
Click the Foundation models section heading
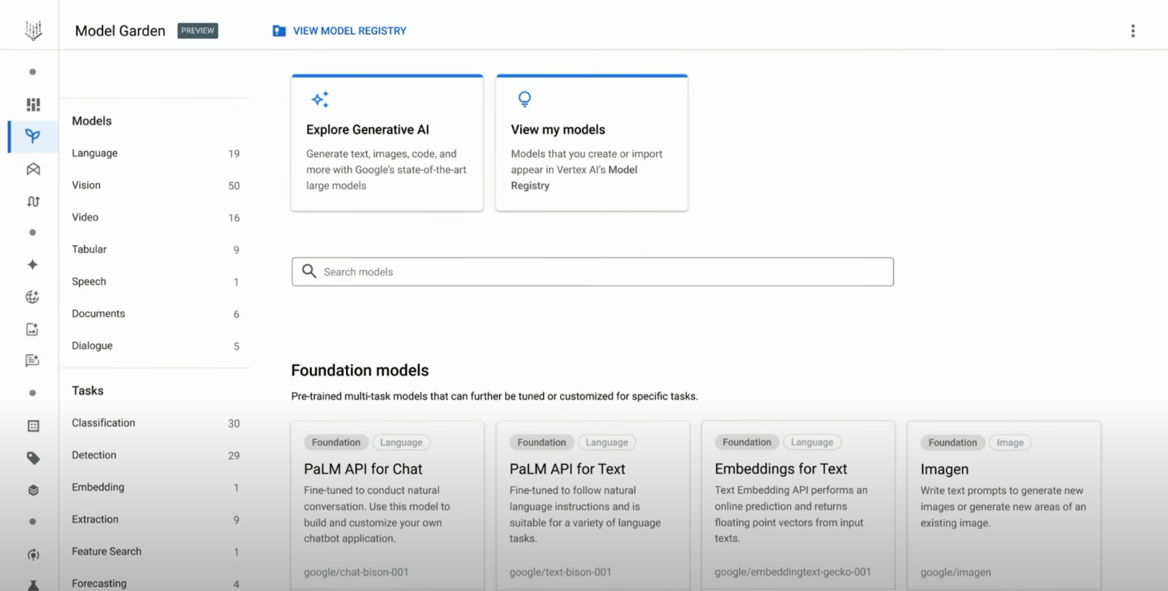click(360, 371)
